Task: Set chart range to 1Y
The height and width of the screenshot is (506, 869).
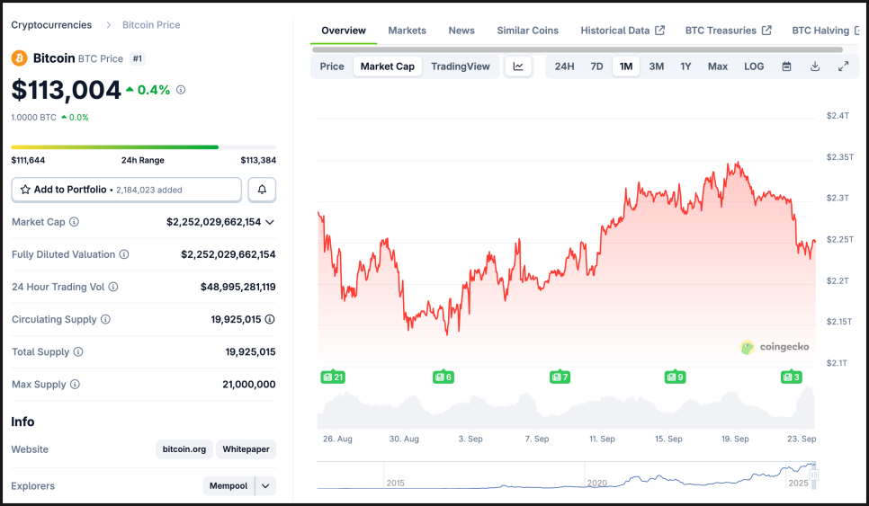Action: point(685,67)
